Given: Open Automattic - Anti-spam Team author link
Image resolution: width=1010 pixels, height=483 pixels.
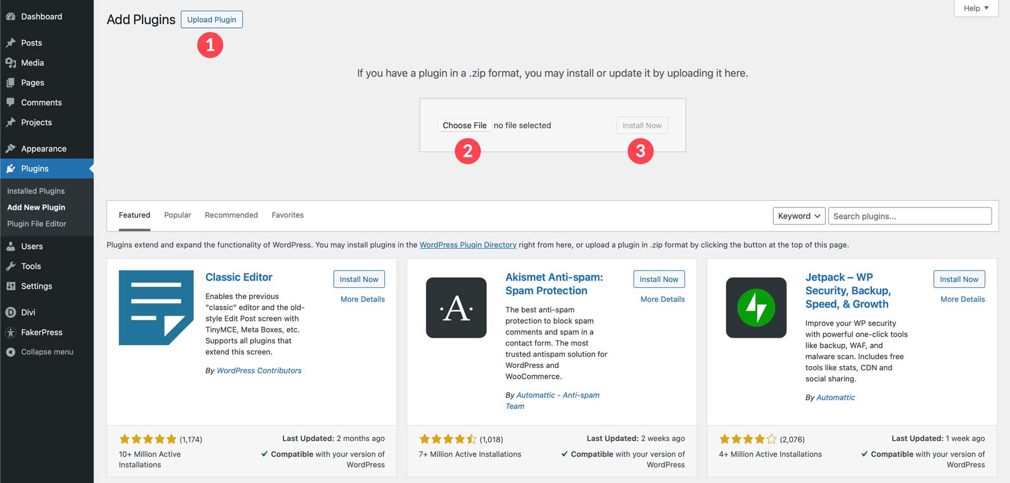Looking at the screenshot, I should (x=552, y=401).
